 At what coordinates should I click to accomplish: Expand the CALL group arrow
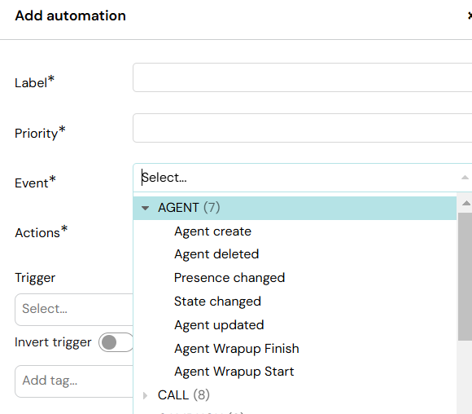click(145, 395)
